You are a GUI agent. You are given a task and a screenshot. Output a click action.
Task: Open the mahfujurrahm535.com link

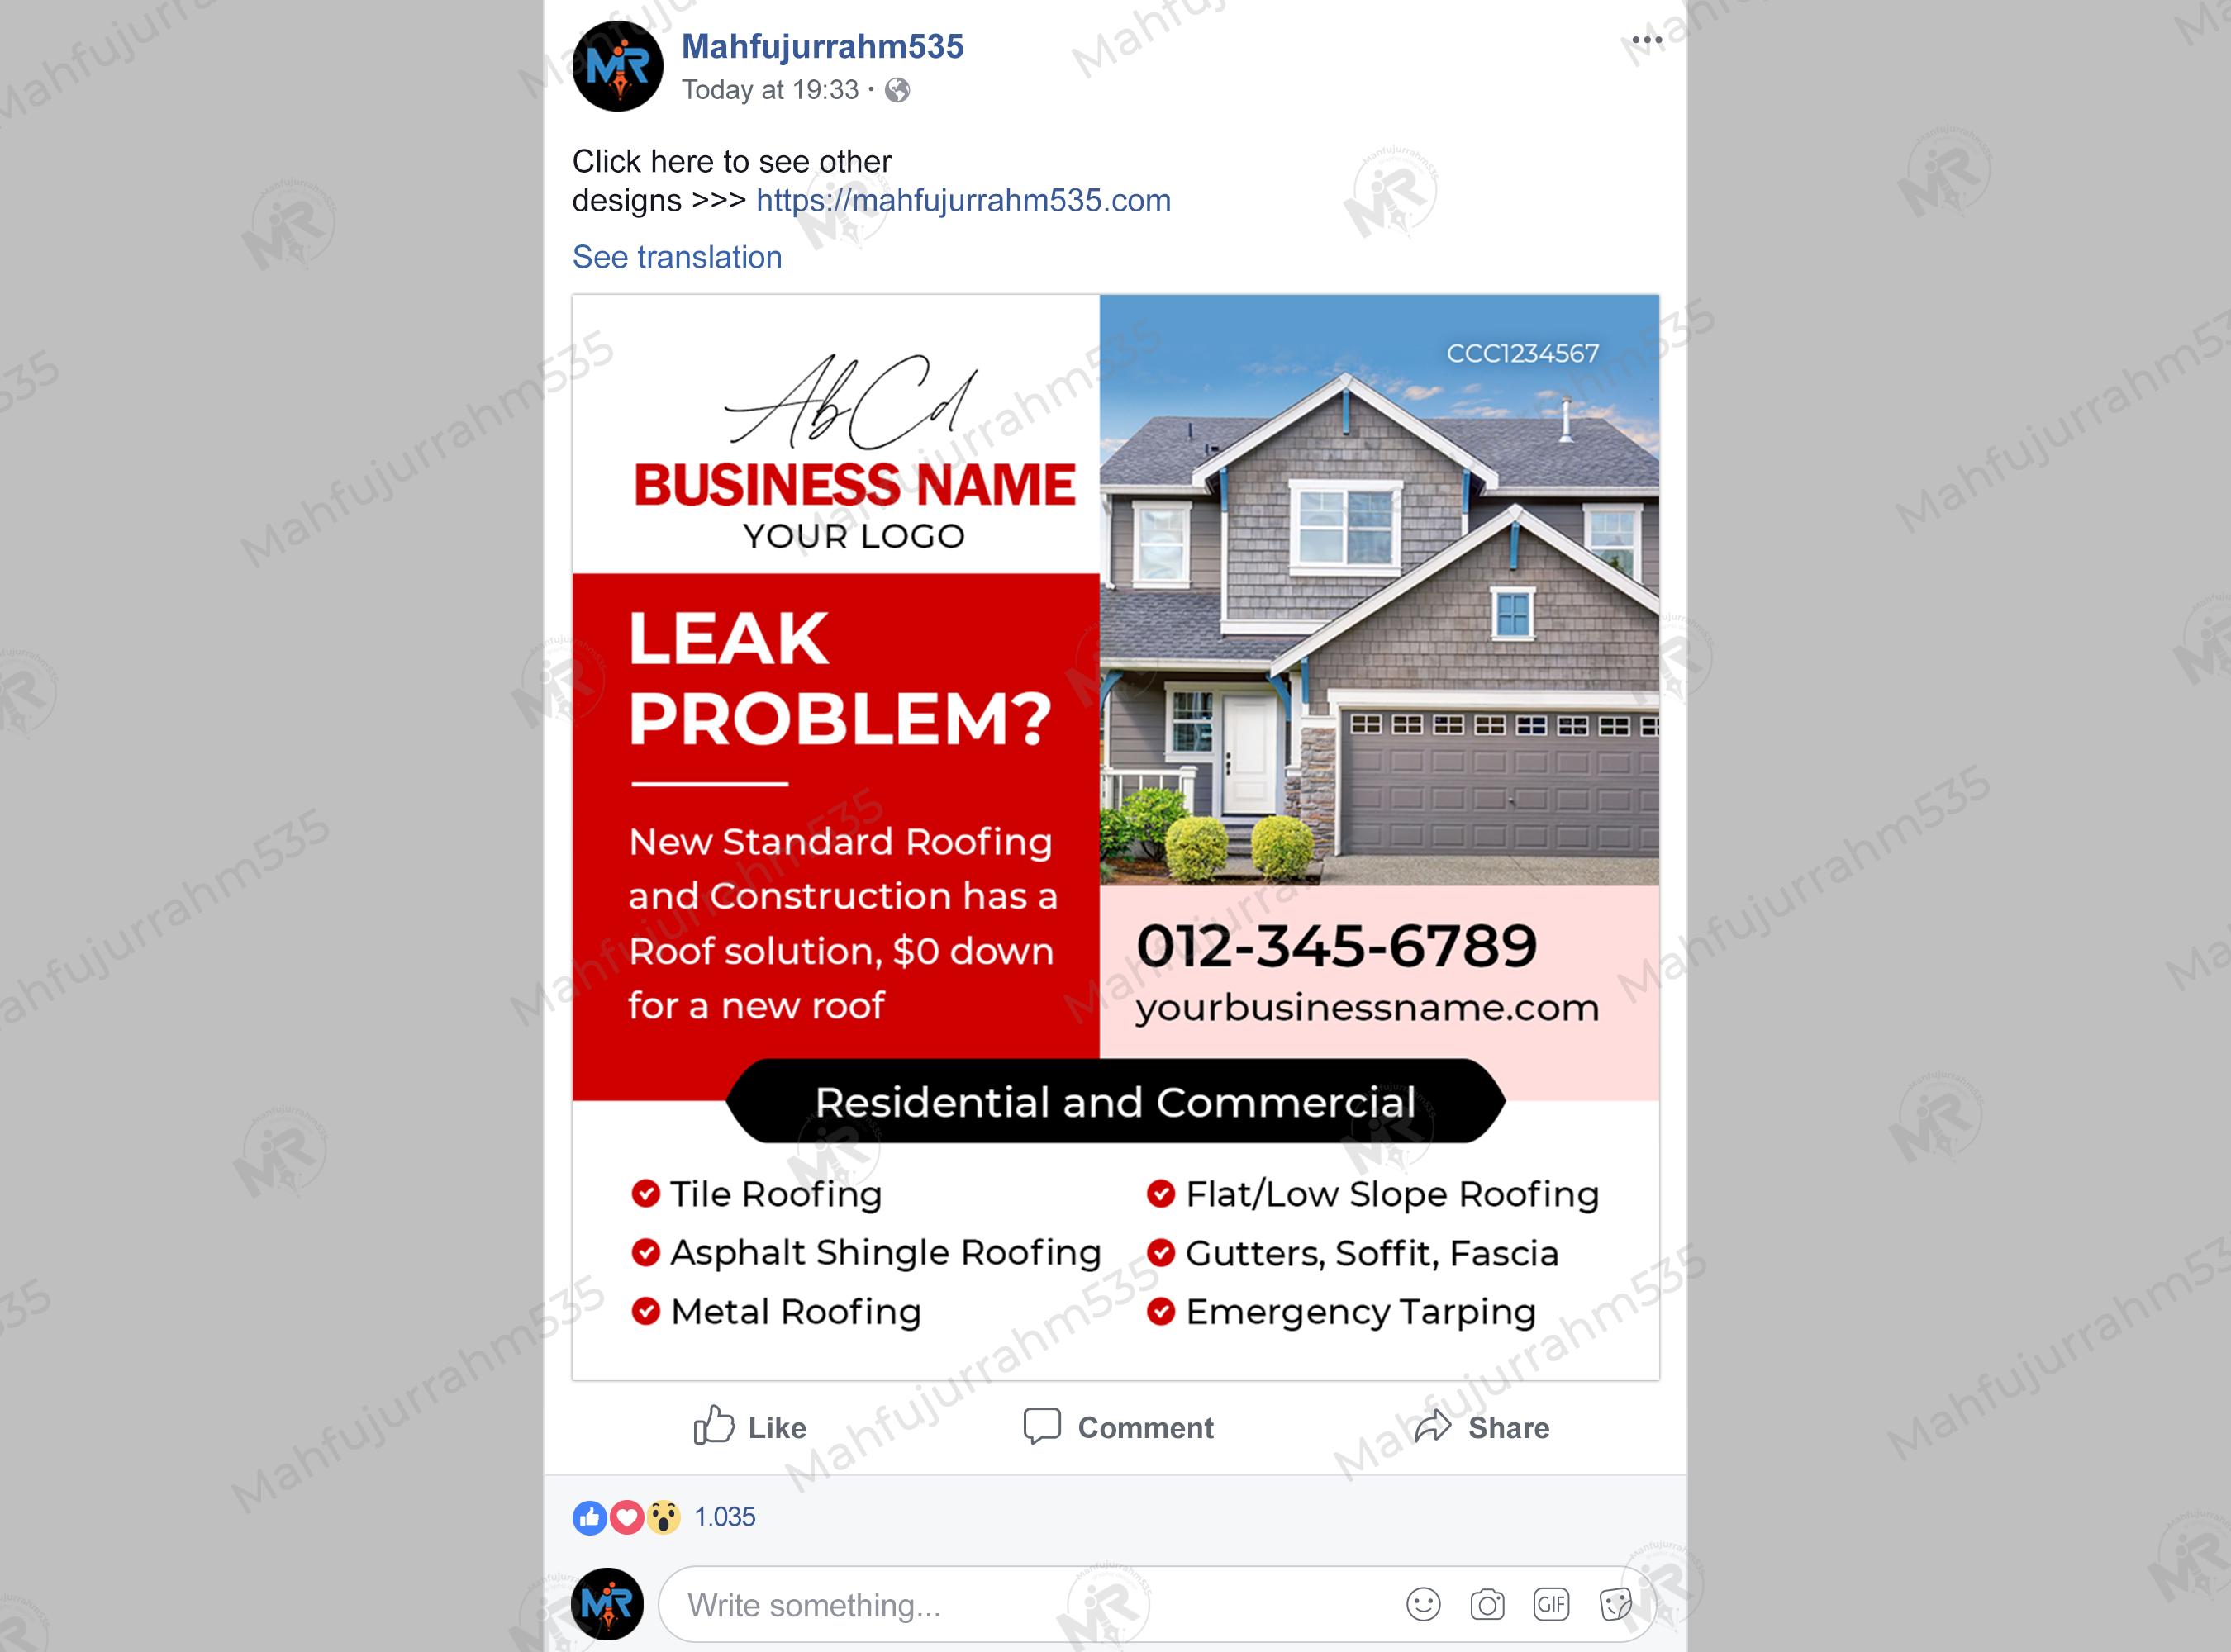click(x=963, y=200)
